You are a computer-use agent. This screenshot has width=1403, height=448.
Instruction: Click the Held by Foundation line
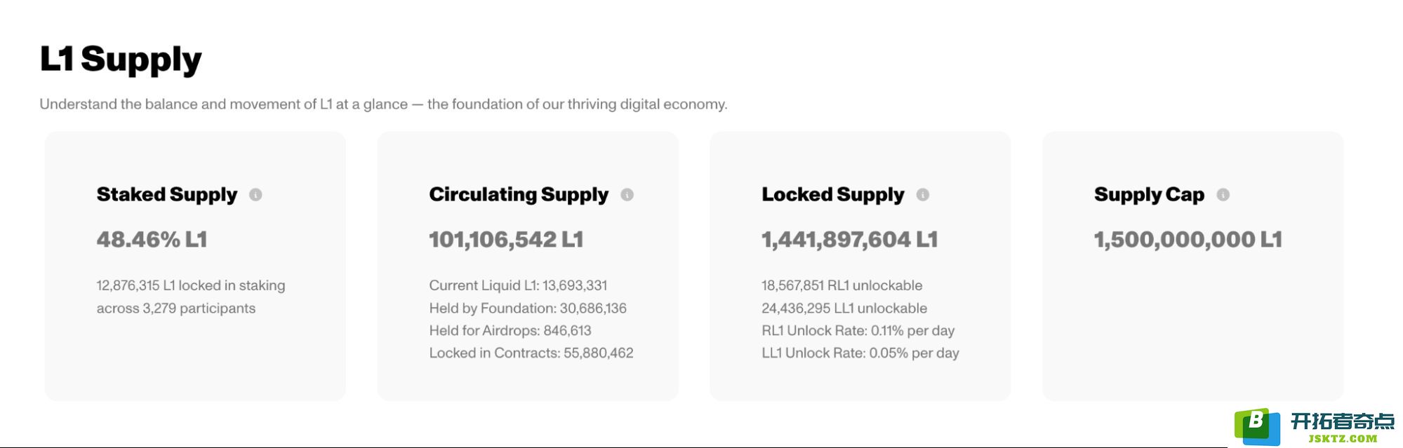(x=528, y=308)
